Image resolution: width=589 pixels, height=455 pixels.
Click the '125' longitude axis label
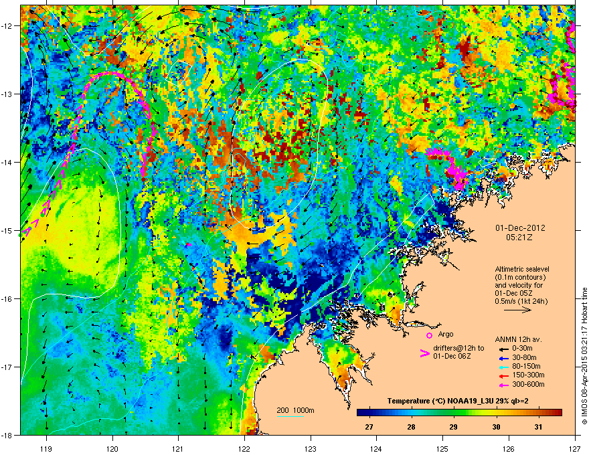[442, 448]
